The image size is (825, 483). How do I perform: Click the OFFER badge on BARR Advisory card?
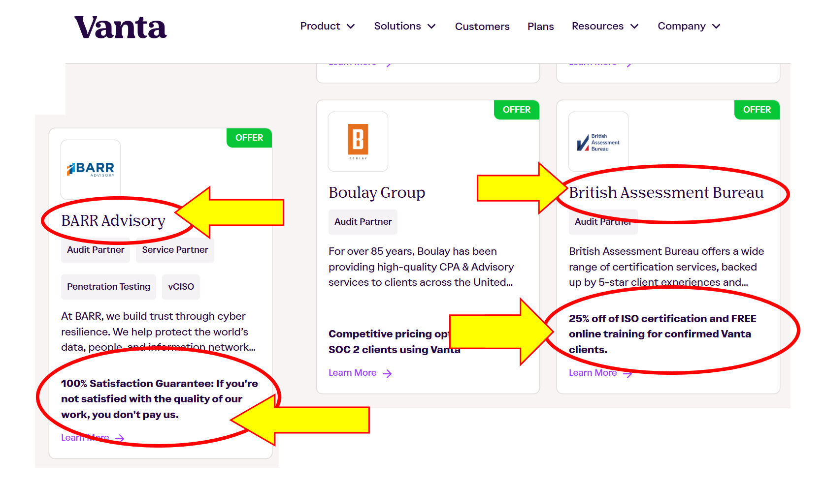(x=249, y=138)
